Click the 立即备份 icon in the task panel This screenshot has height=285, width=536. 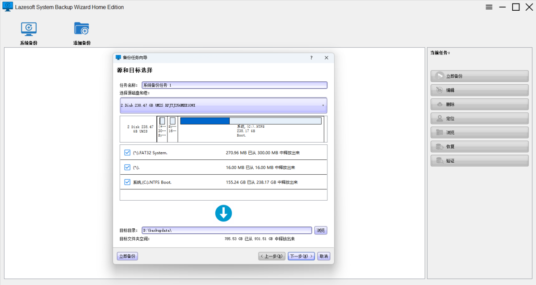(x=440, y=76)
